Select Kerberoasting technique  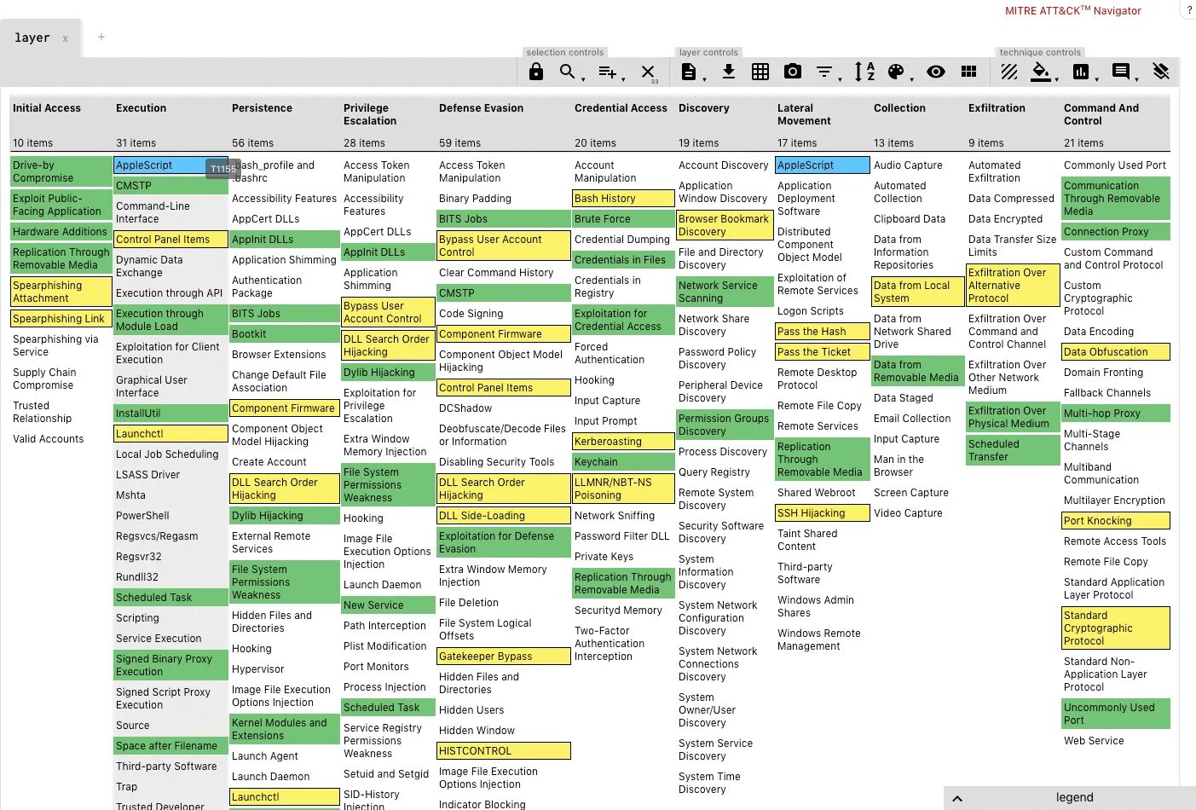point(624,442)
